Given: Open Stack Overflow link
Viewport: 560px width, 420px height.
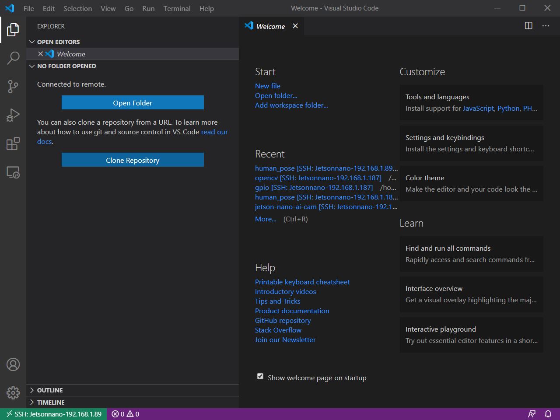Looking at the screenshot, I should 278,330.
